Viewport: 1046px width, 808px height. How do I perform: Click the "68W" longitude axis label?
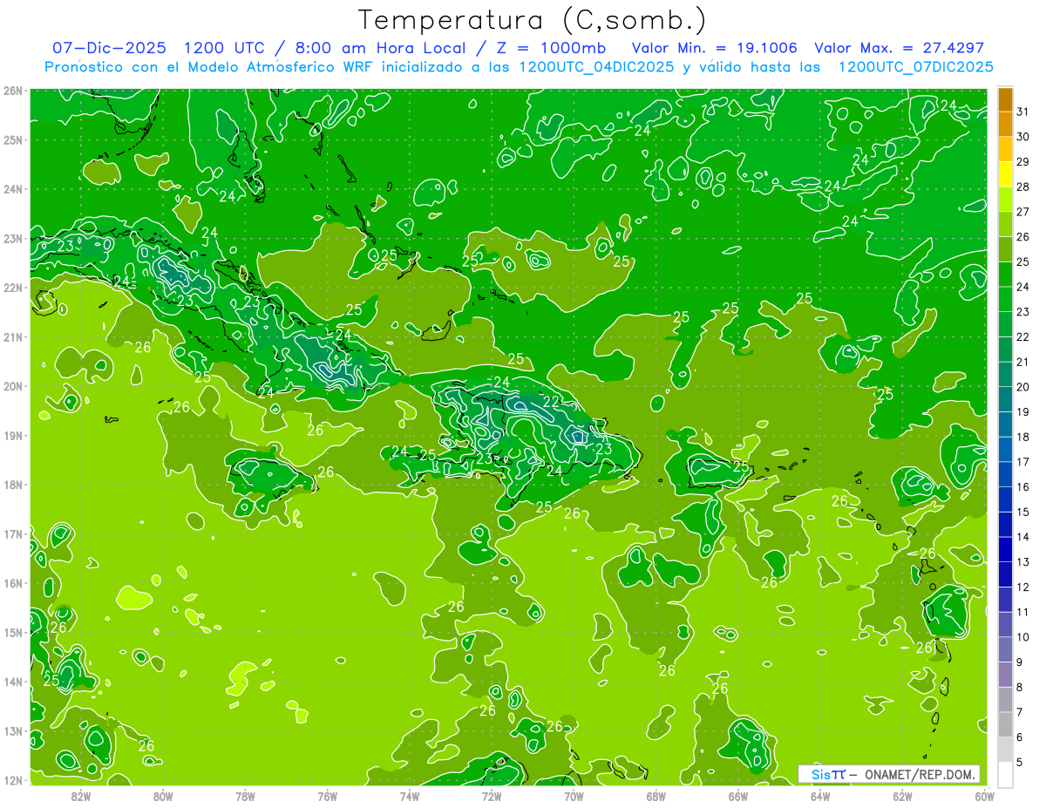point(655,796)
